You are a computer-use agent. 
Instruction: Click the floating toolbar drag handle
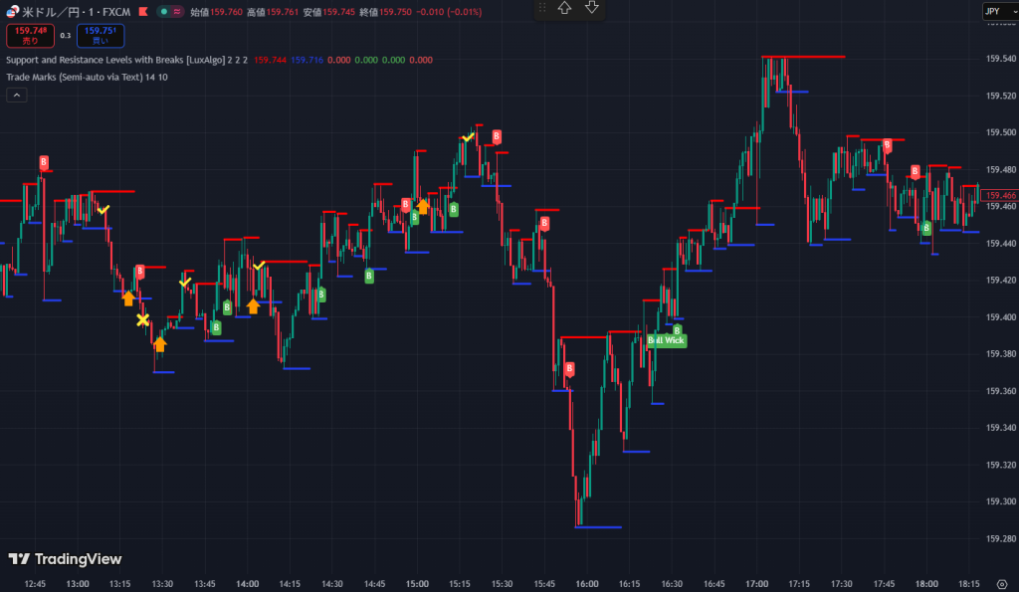pos(542,8)
